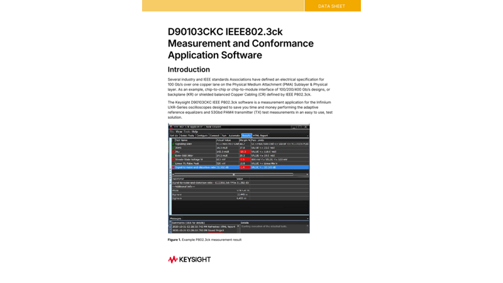The width and height of the screenshot is (503, 283).
Task: Open the tab strip overflow arrow
Action: pyautogui.click(x=307, y=136)
